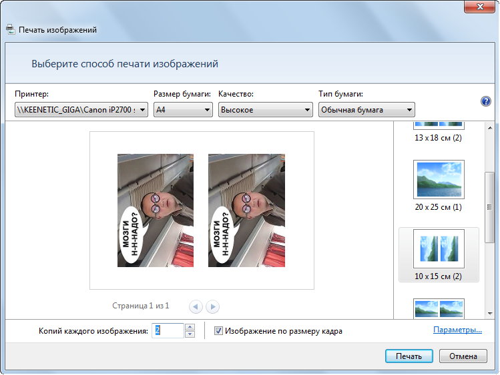500x375 pixels.
Task: Select the 20 x 25 см (1) layout
Action: [x=439, y=186]
